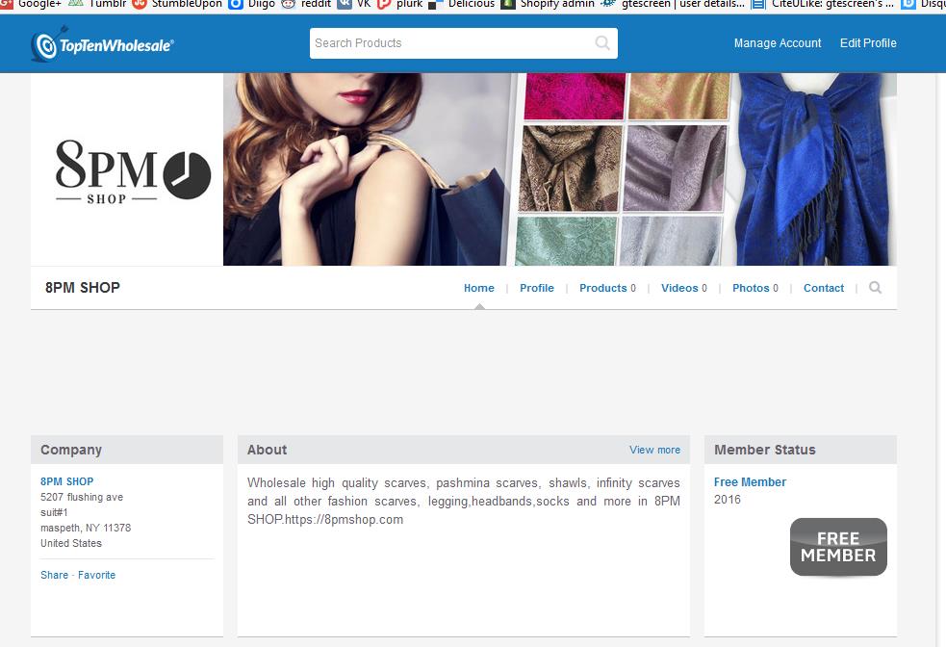
Task: Open the CiteULike bookmark
Action: tap(822, 4)
